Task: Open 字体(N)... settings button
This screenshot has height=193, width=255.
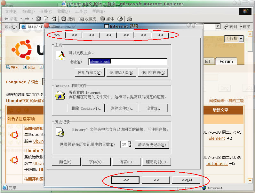Action: tap(96, 162)
